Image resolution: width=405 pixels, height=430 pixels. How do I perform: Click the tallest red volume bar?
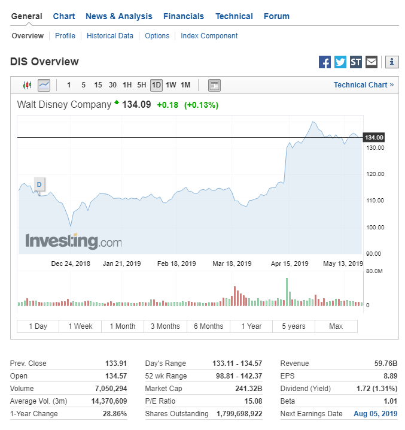click(x=235, y=296)
